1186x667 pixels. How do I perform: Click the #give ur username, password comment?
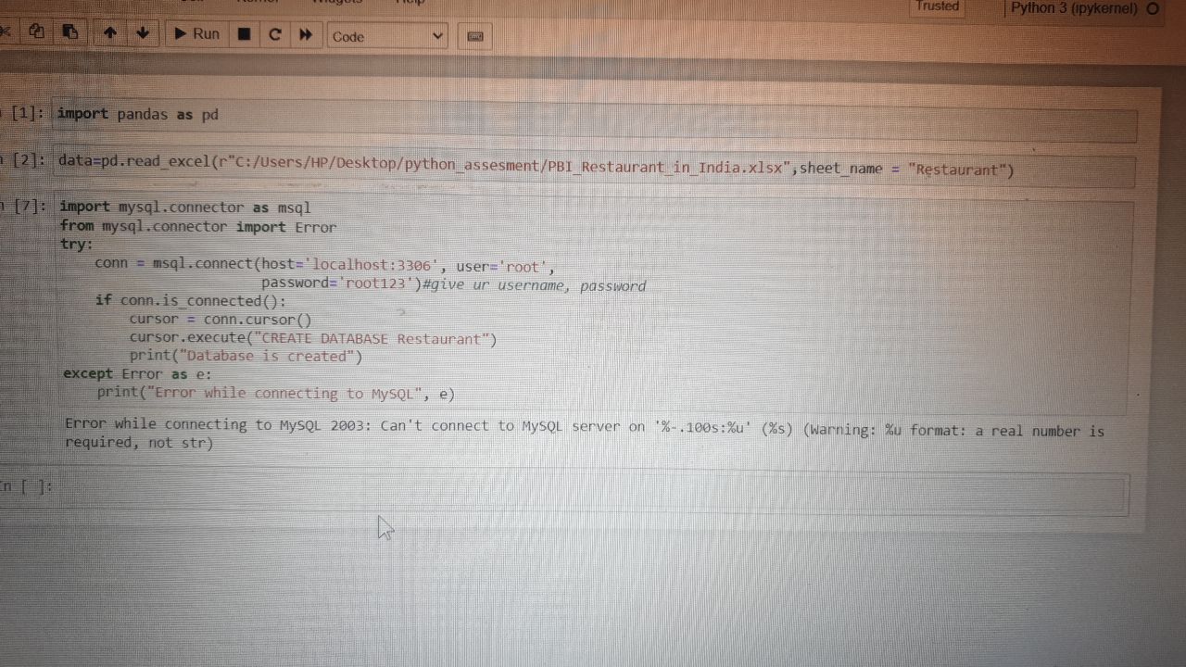coord(534,285)
